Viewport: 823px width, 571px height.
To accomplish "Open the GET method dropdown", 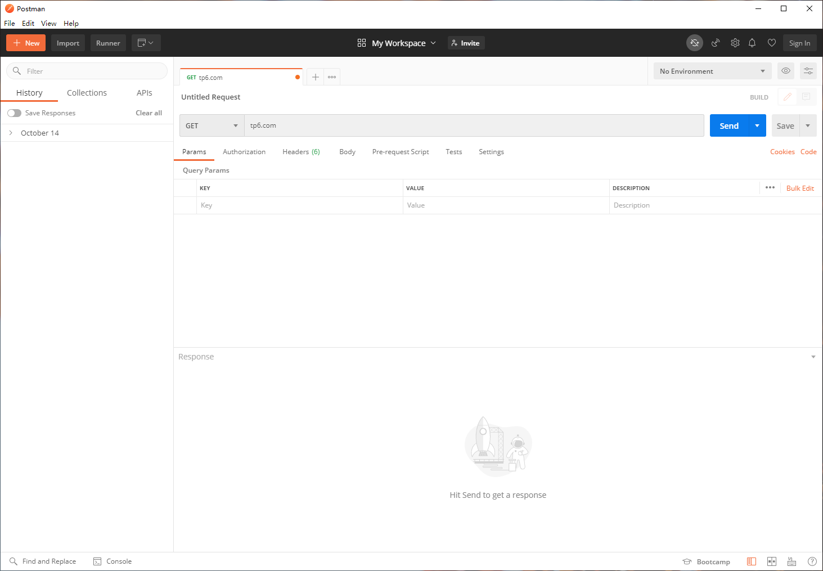I will tap(212, 125).
